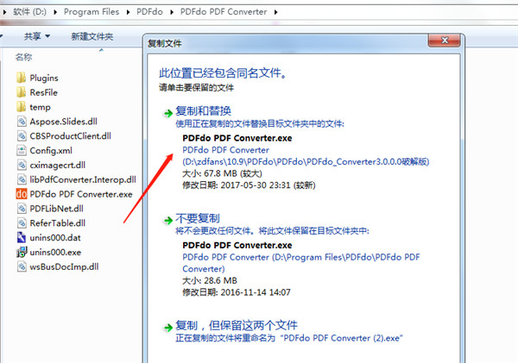518x363 pixels.
Task: Go to Program Files breadcrumb
Action: pos(92,12)
